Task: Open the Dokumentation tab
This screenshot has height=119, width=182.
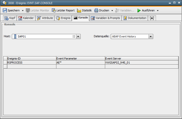Action: 135,18
